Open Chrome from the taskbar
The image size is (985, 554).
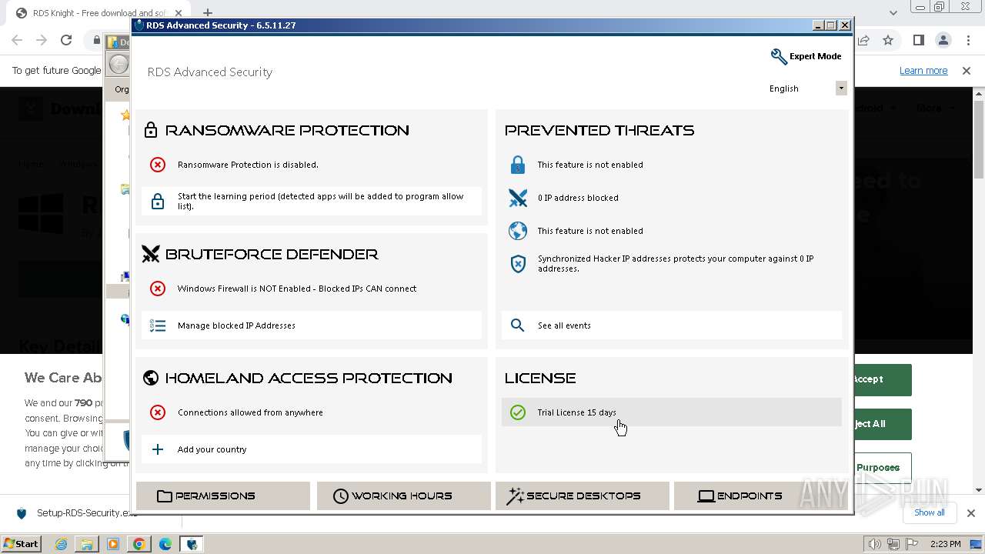tap(139, 544)
